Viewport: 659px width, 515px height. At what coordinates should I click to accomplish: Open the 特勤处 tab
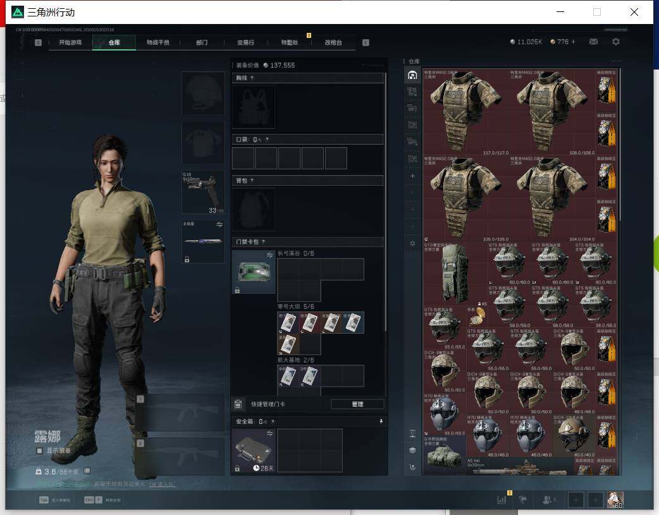click(290, 42)
